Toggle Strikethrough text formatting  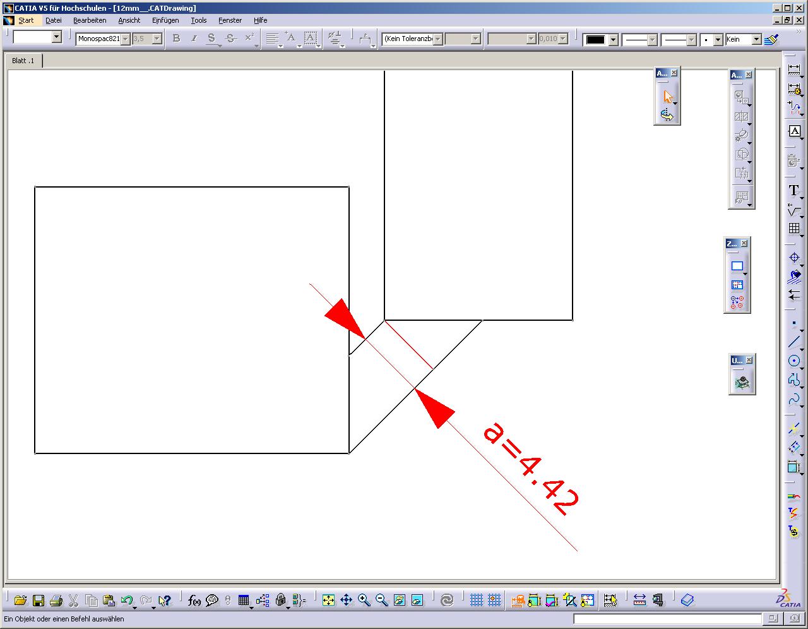(x=231, y=39)
